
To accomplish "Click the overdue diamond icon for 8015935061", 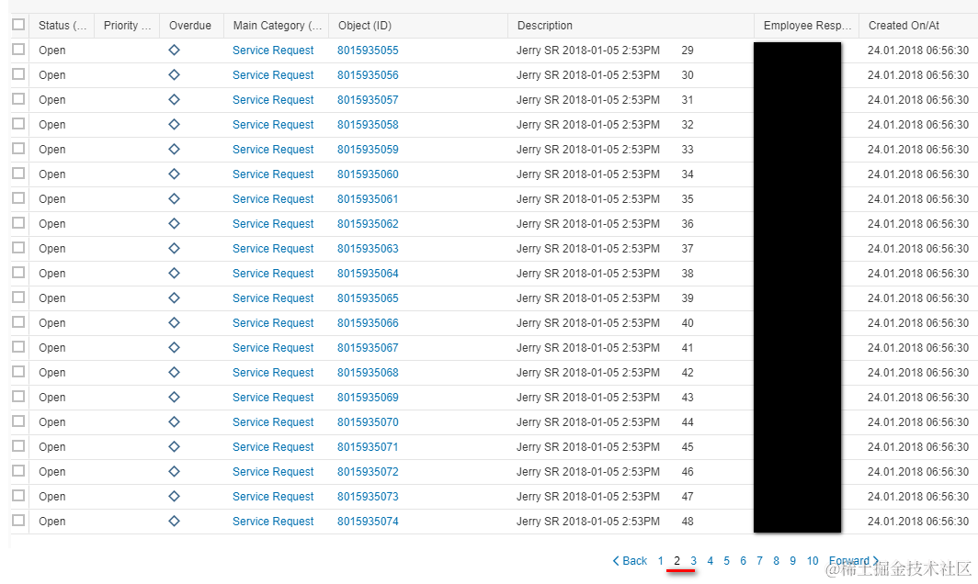I will point(174,199).
